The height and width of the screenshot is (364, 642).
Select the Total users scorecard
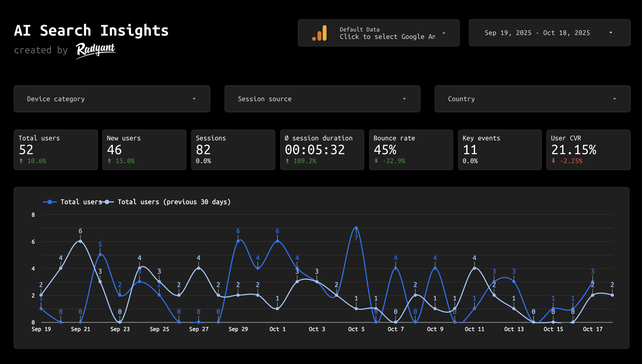56,150
